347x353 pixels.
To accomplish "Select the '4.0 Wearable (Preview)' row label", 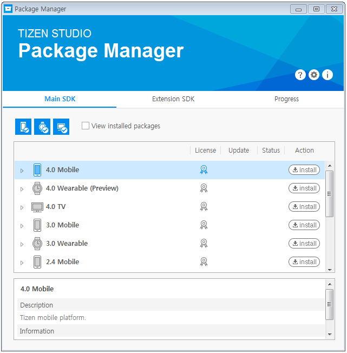I will coord(82,188).
